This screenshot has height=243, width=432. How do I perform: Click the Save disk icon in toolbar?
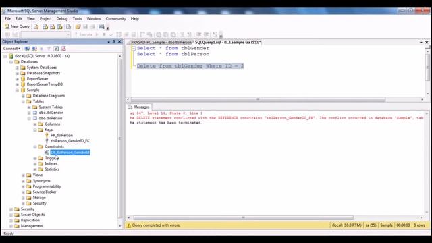[85, 27]
